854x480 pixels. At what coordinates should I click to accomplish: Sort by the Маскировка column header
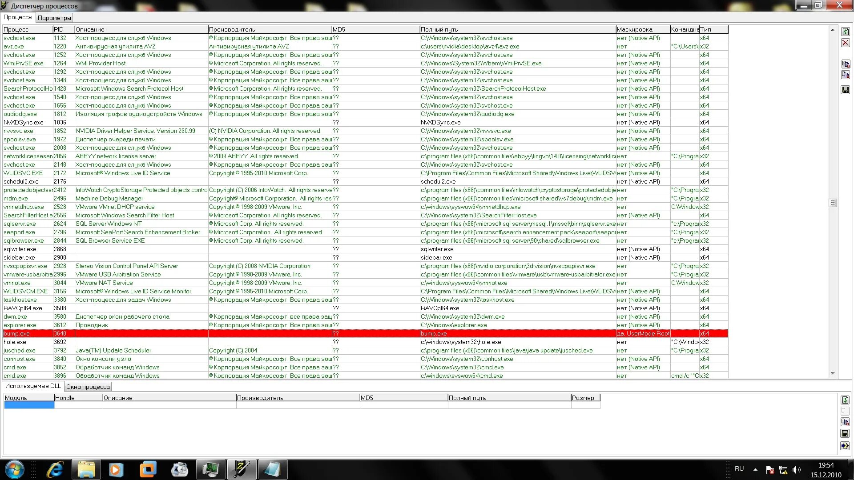coord(643,29)
